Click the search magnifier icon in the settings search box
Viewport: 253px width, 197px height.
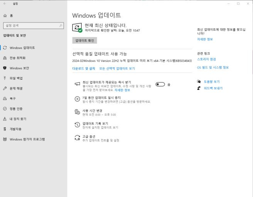click(x=61, y=26)
